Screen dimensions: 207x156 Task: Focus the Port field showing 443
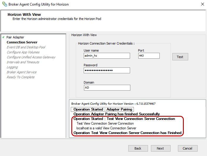(x=149, y=56)
